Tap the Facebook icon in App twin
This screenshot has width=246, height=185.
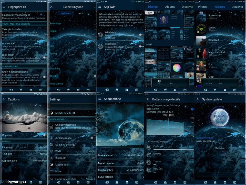click(100, 47)
